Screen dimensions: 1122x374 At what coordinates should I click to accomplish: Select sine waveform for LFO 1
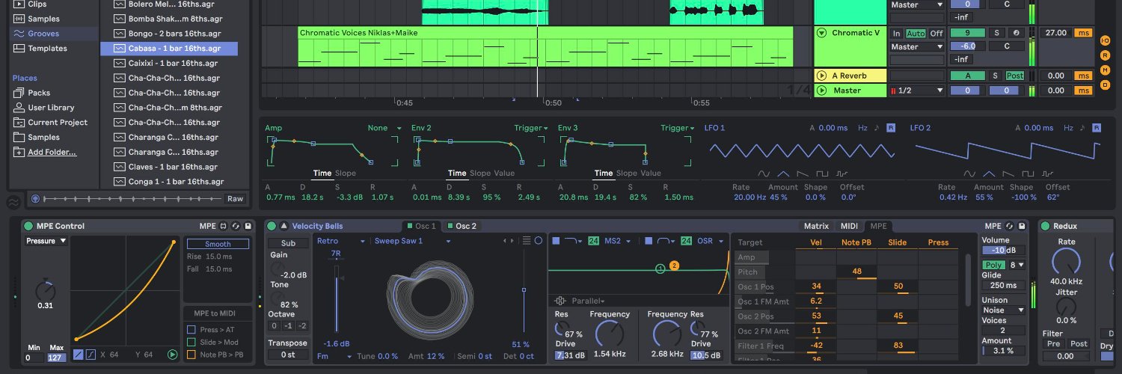coord(764,174)
